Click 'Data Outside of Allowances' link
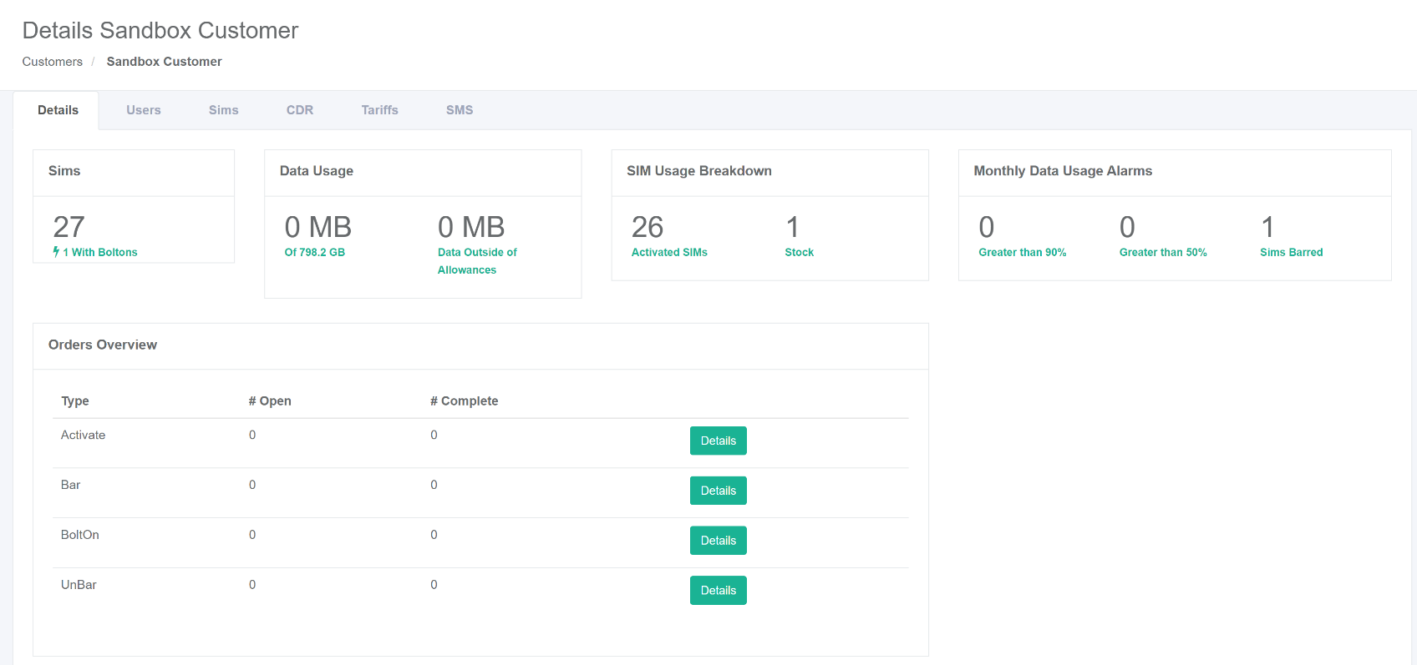 tap(477, 261)
